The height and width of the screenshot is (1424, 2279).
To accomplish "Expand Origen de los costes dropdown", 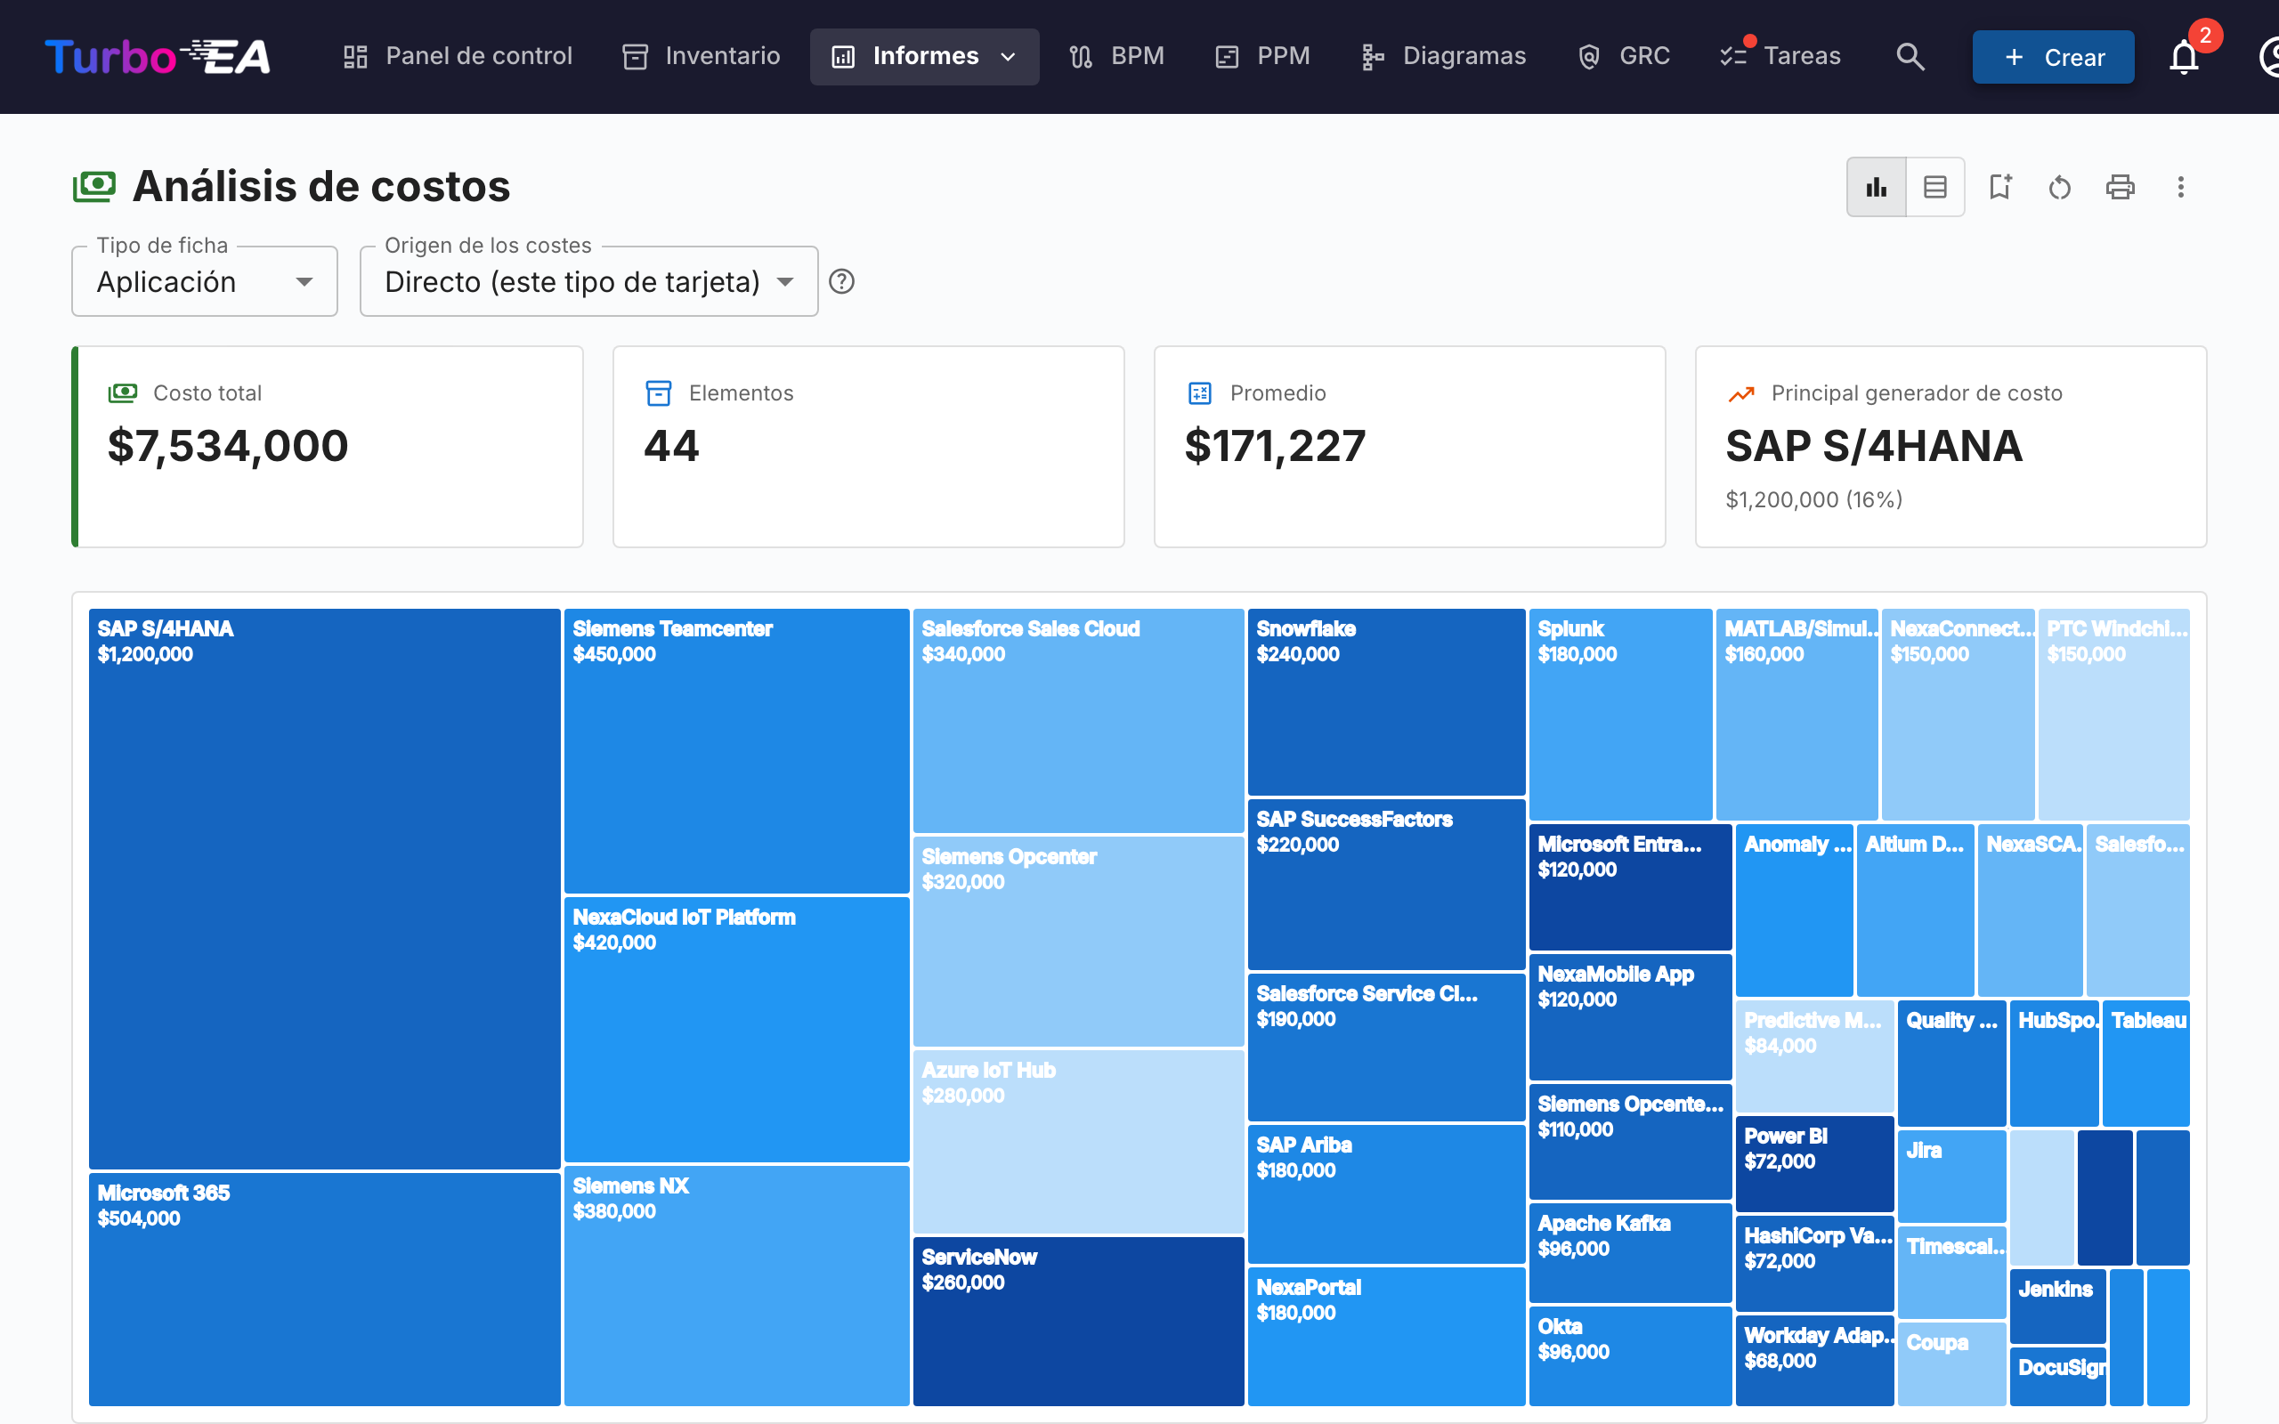I will 588,281.
